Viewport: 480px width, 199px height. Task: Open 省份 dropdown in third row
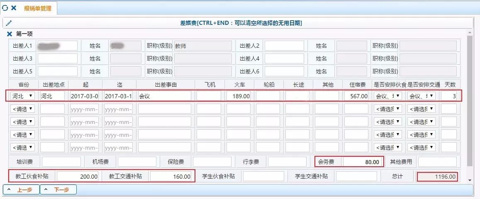(22, 121)
